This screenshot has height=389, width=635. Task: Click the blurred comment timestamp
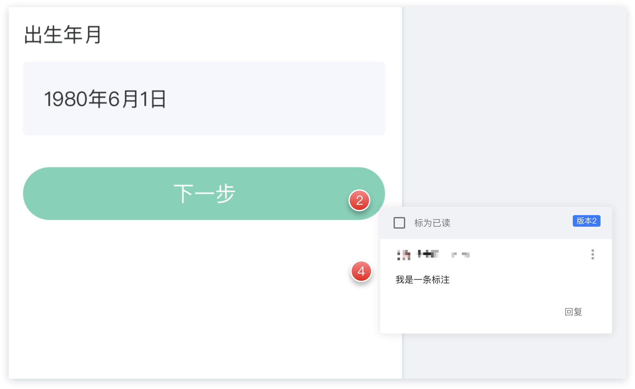point(460,255)
